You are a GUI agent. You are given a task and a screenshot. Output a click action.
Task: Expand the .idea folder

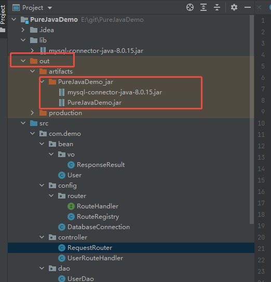tap(23, 30)
